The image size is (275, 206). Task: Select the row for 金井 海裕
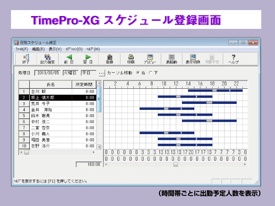58,110
